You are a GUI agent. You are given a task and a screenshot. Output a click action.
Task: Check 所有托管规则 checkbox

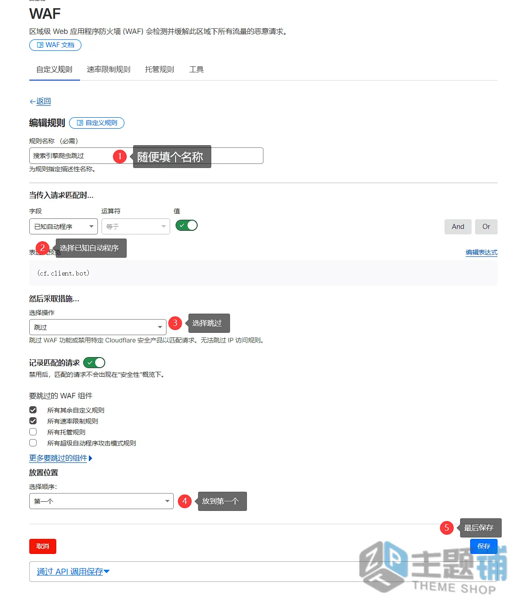(33, 432)
